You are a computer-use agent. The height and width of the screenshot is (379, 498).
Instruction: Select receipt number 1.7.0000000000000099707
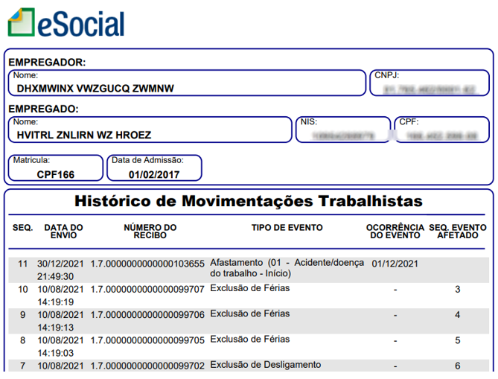click(x=147, y=290)
